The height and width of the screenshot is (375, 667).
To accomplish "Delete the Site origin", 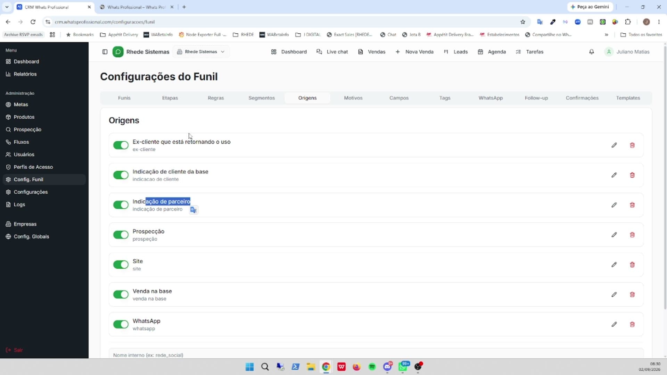I will coord(632,265).
